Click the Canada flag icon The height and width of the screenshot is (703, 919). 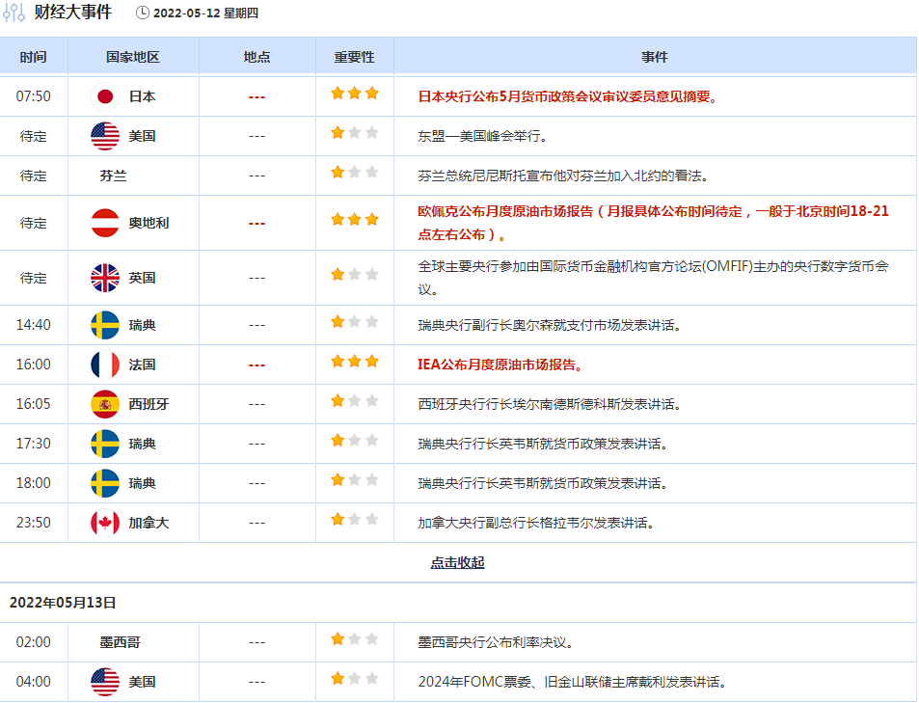pyautogui.click(x=105, y=523)
